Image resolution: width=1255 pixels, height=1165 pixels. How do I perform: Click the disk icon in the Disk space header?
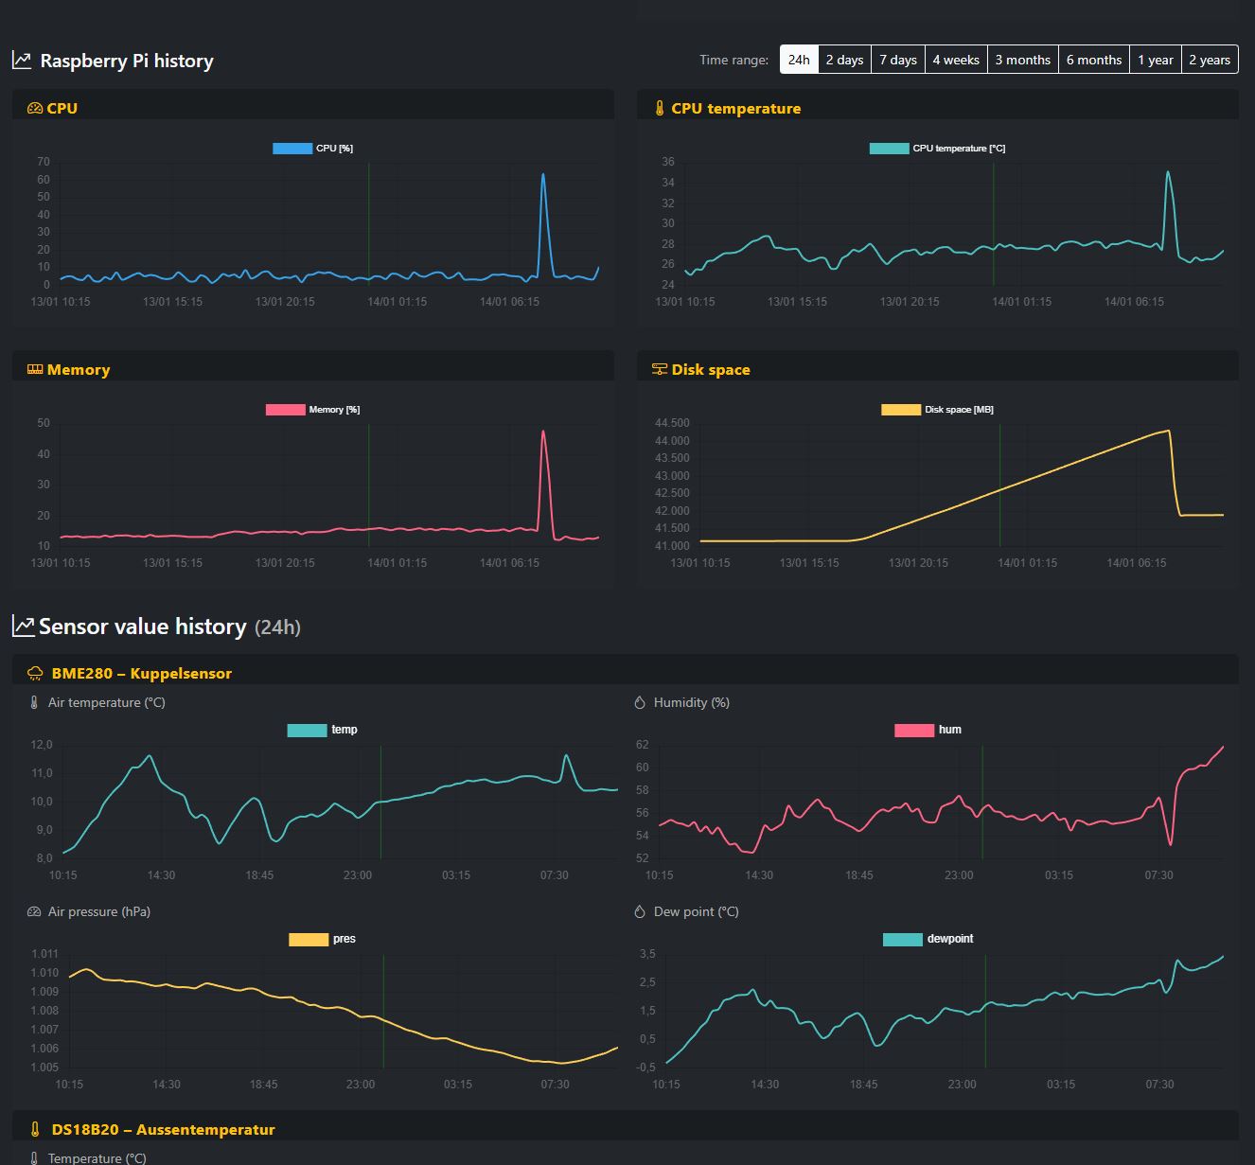point(660,369)
